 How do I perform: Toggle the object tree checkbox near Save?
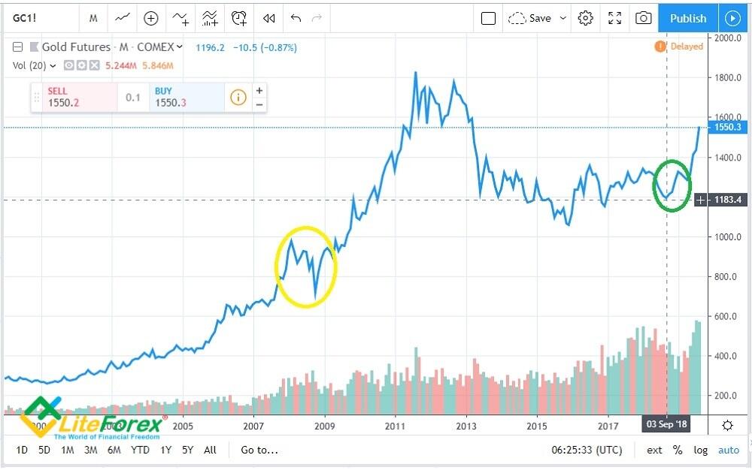pyautogui.click(x=488, y=18)
